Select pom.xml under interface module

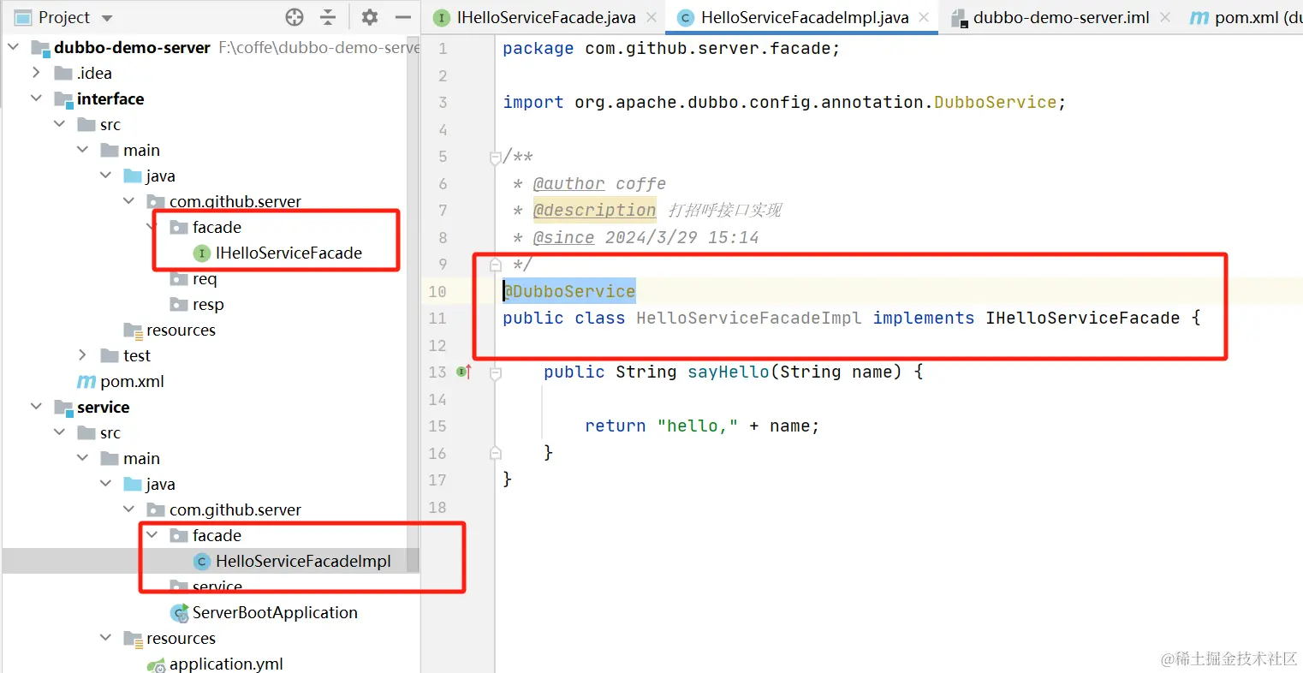coord(132,381)
